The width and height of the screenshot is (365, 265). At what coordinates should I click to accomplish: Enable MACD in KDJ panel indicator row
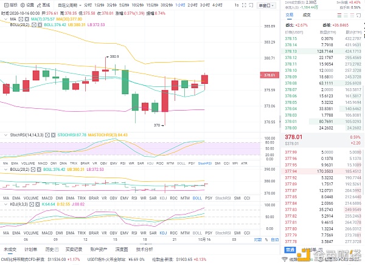pos(47,233)
